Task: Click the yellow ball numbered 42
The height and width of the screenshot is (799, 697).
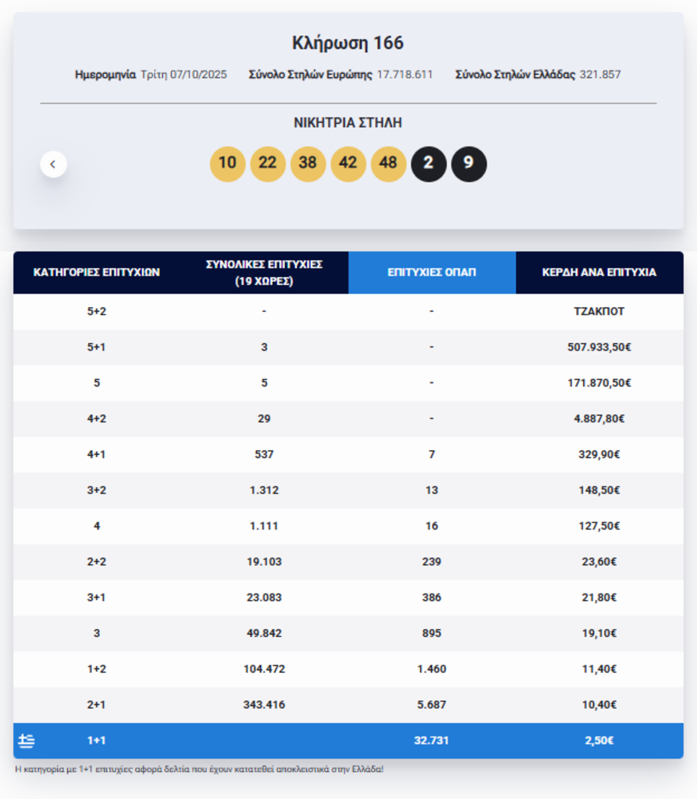Action: tap(348, 164)
